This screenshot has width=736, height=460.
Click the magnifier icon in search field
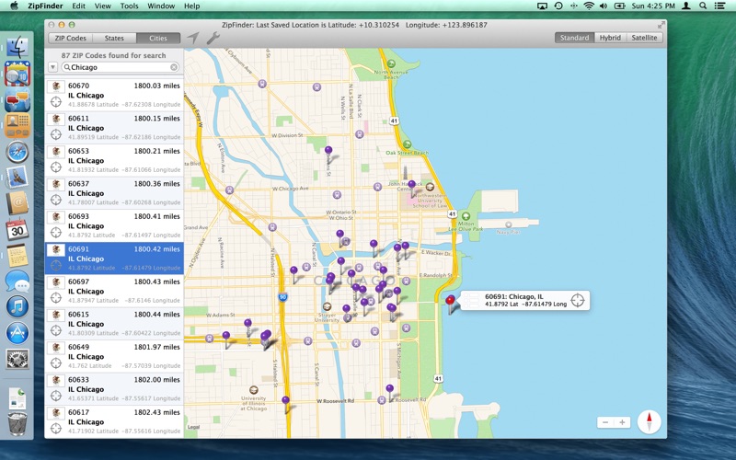pos(67,67)
